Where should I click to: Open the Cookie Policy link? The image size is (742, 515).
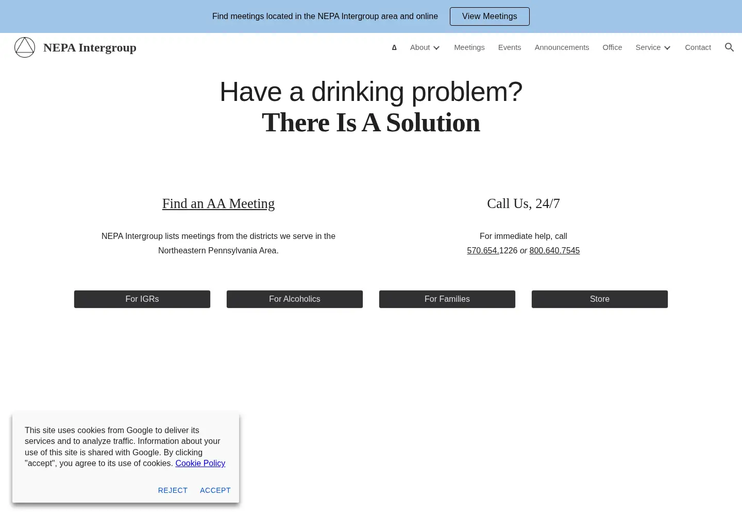200,463
